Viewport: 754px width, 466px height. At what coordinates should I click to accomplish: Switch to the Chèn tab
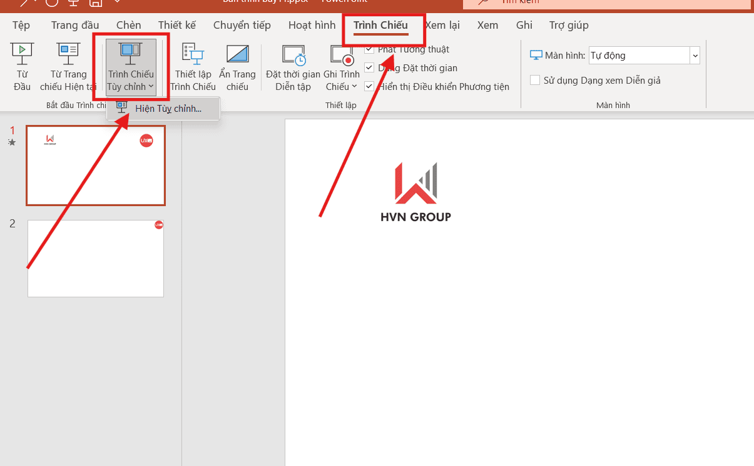click(x=128, y=26)
